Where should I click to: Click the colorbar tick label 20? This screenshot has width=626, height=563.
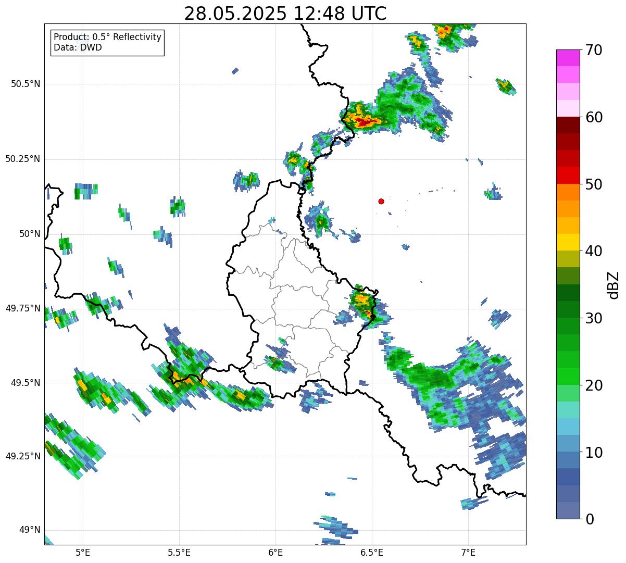[x=594, y=385]
